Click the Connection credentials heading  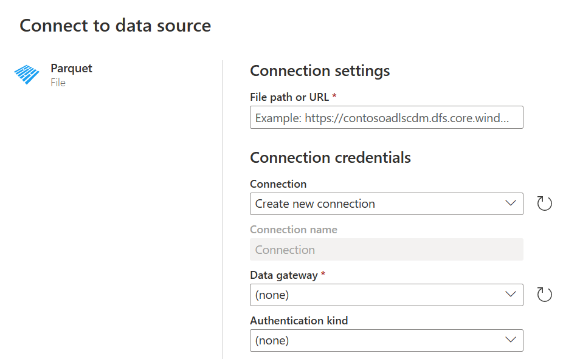pyautogui.click(x=330, y=157)
